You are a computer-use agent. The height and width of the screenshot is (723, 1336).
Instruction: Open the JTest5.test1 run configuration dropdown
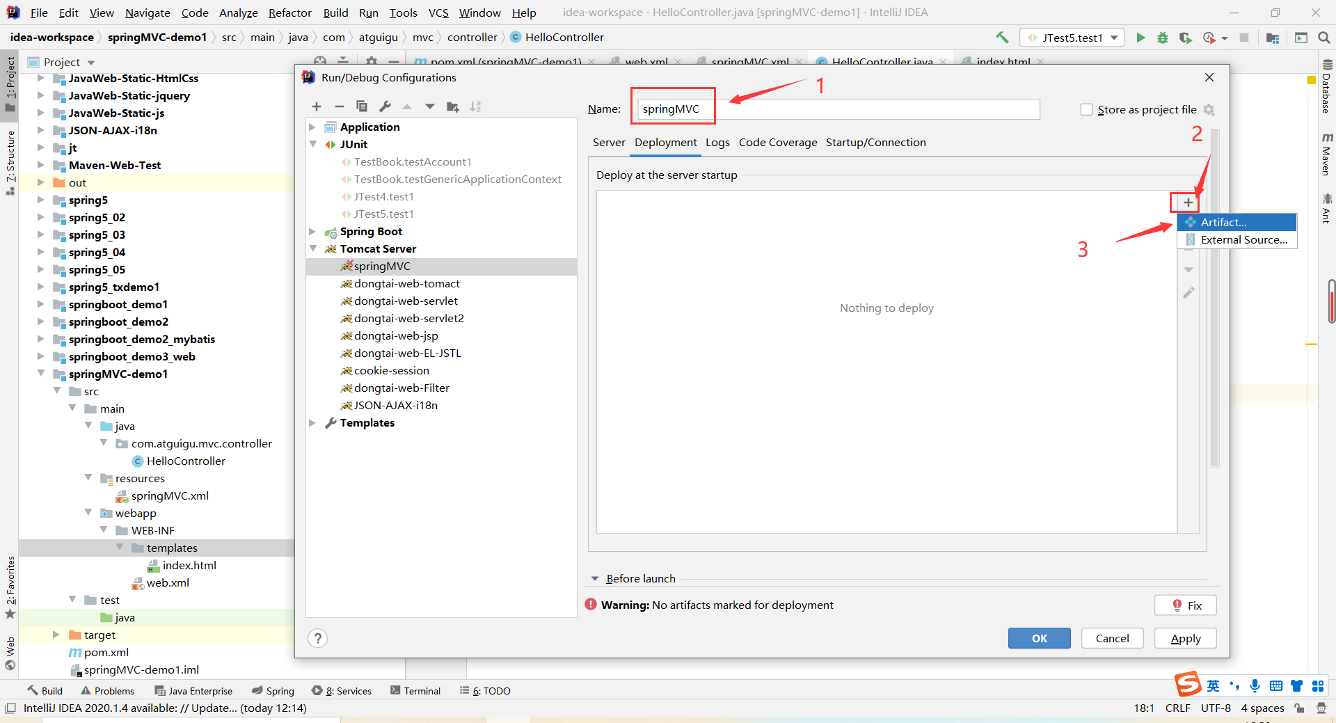pos(1072,38)
